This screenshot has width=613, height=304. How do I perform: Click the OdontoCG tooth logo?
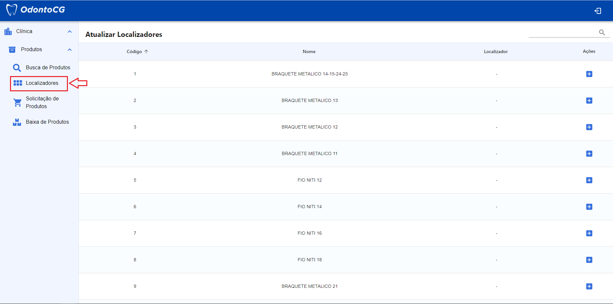tap(12, 10)
